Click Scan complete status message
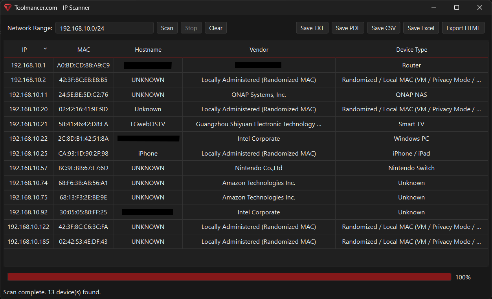The image size is (492, 299). pos(52,292)
